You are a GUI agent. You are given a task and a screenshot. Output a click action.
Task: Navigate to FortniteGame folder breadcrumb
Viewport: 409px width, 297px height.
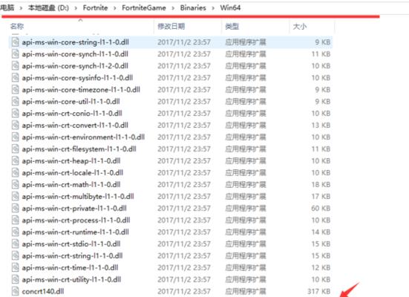coord(144,8)
